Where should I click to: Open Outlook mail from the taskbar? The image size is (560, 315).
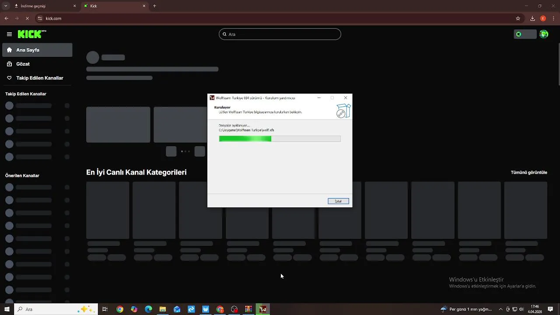177,309
